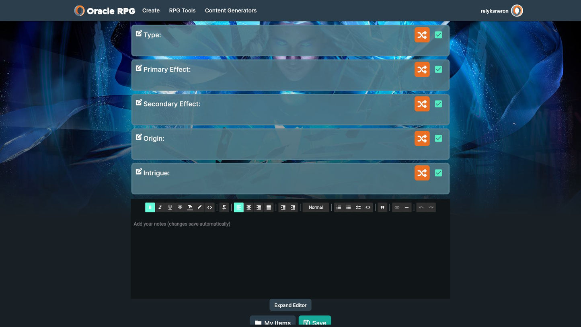
Task: Apply underline formatting in the editor toolbar
Action: [x=170, y=208]
